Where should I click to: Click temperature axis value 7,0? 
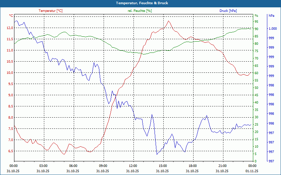[11, 140]
